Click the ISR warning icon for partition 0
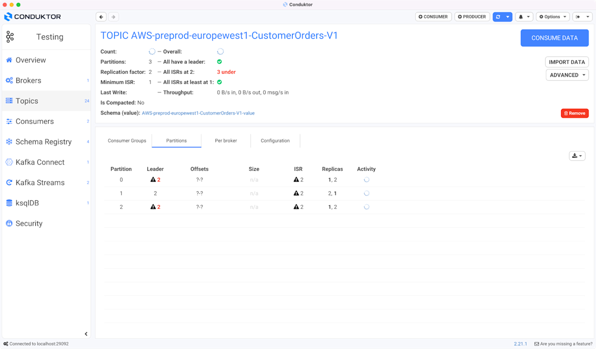596x349 pixels. click(x=296, y=180)
